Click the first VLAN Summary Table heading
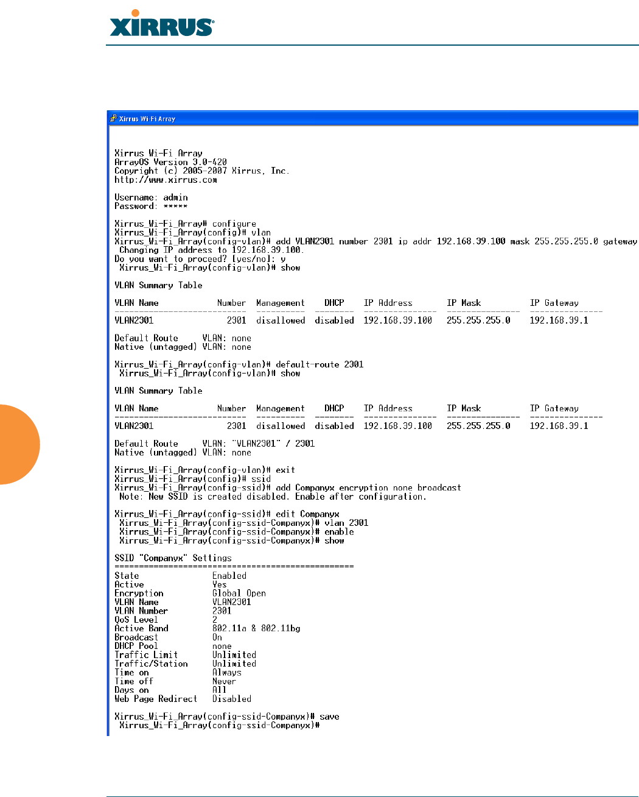This screenshot has width=639, height=797. click(158, 285)
